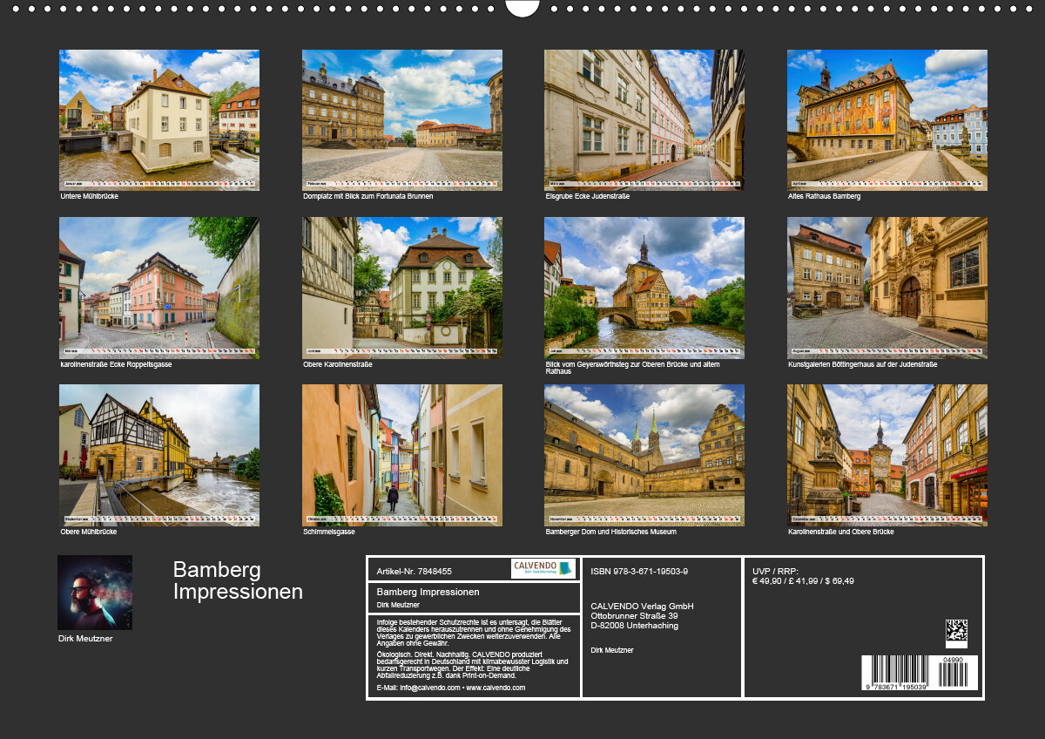Image resolution: width=1045 pixels, height=739 pixels.
Task: Select the Obere Karolinenstraße thumbnail
Action: [x=402, y=288]
